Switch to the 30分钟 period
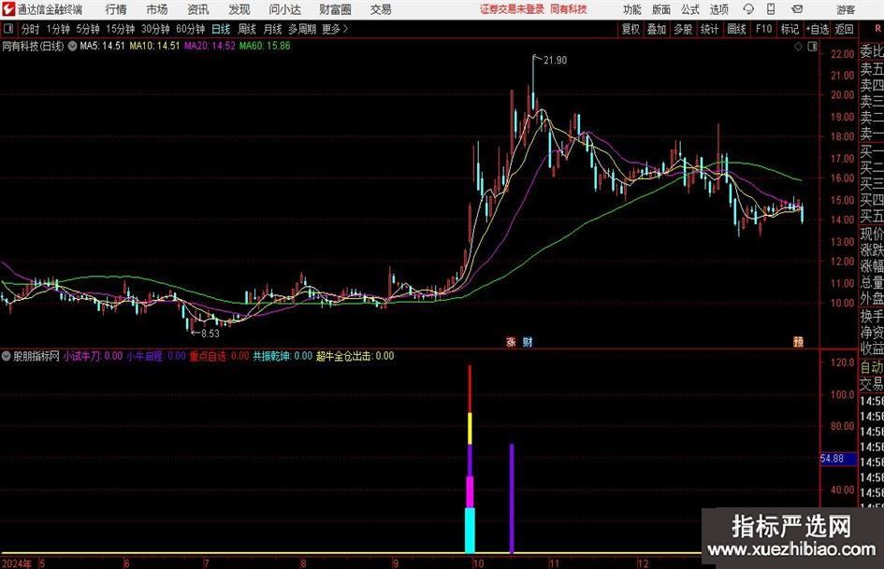Screen dimensions: 884x569 (155, 29)
